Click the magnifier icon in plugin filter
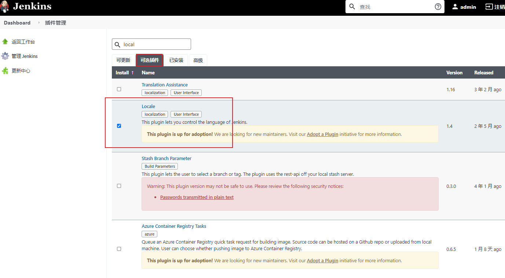This screenshot has height=278, width=505. click(x=118, y=44)
